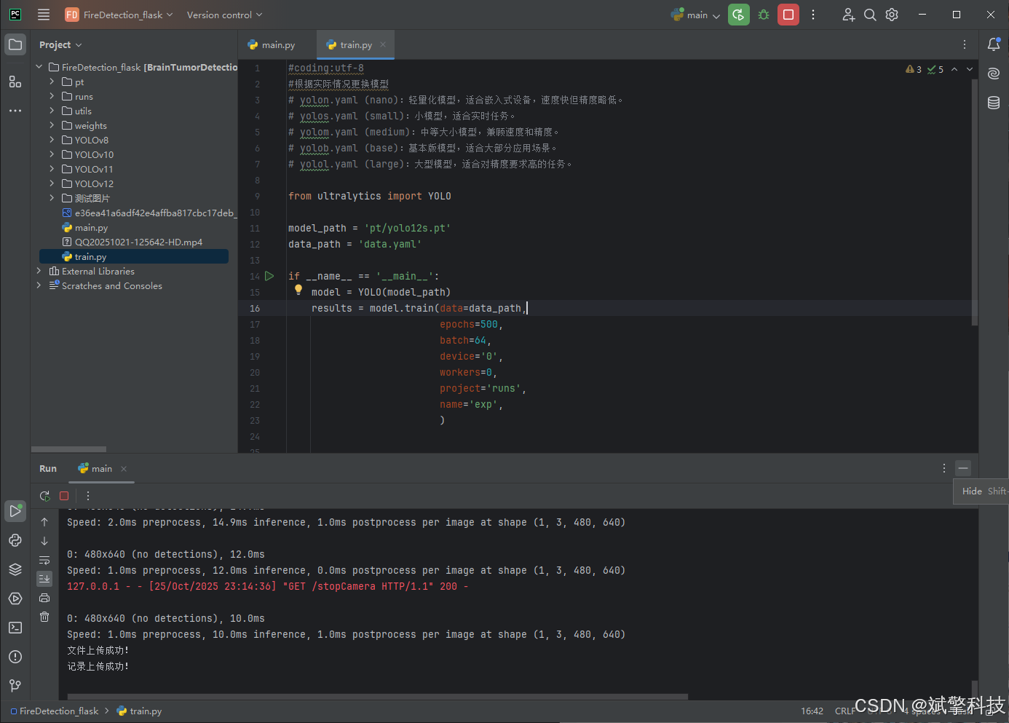Screen dimensions: 1009x723
Task: Open the main run configuration dropdown
Action: (696, 15)
